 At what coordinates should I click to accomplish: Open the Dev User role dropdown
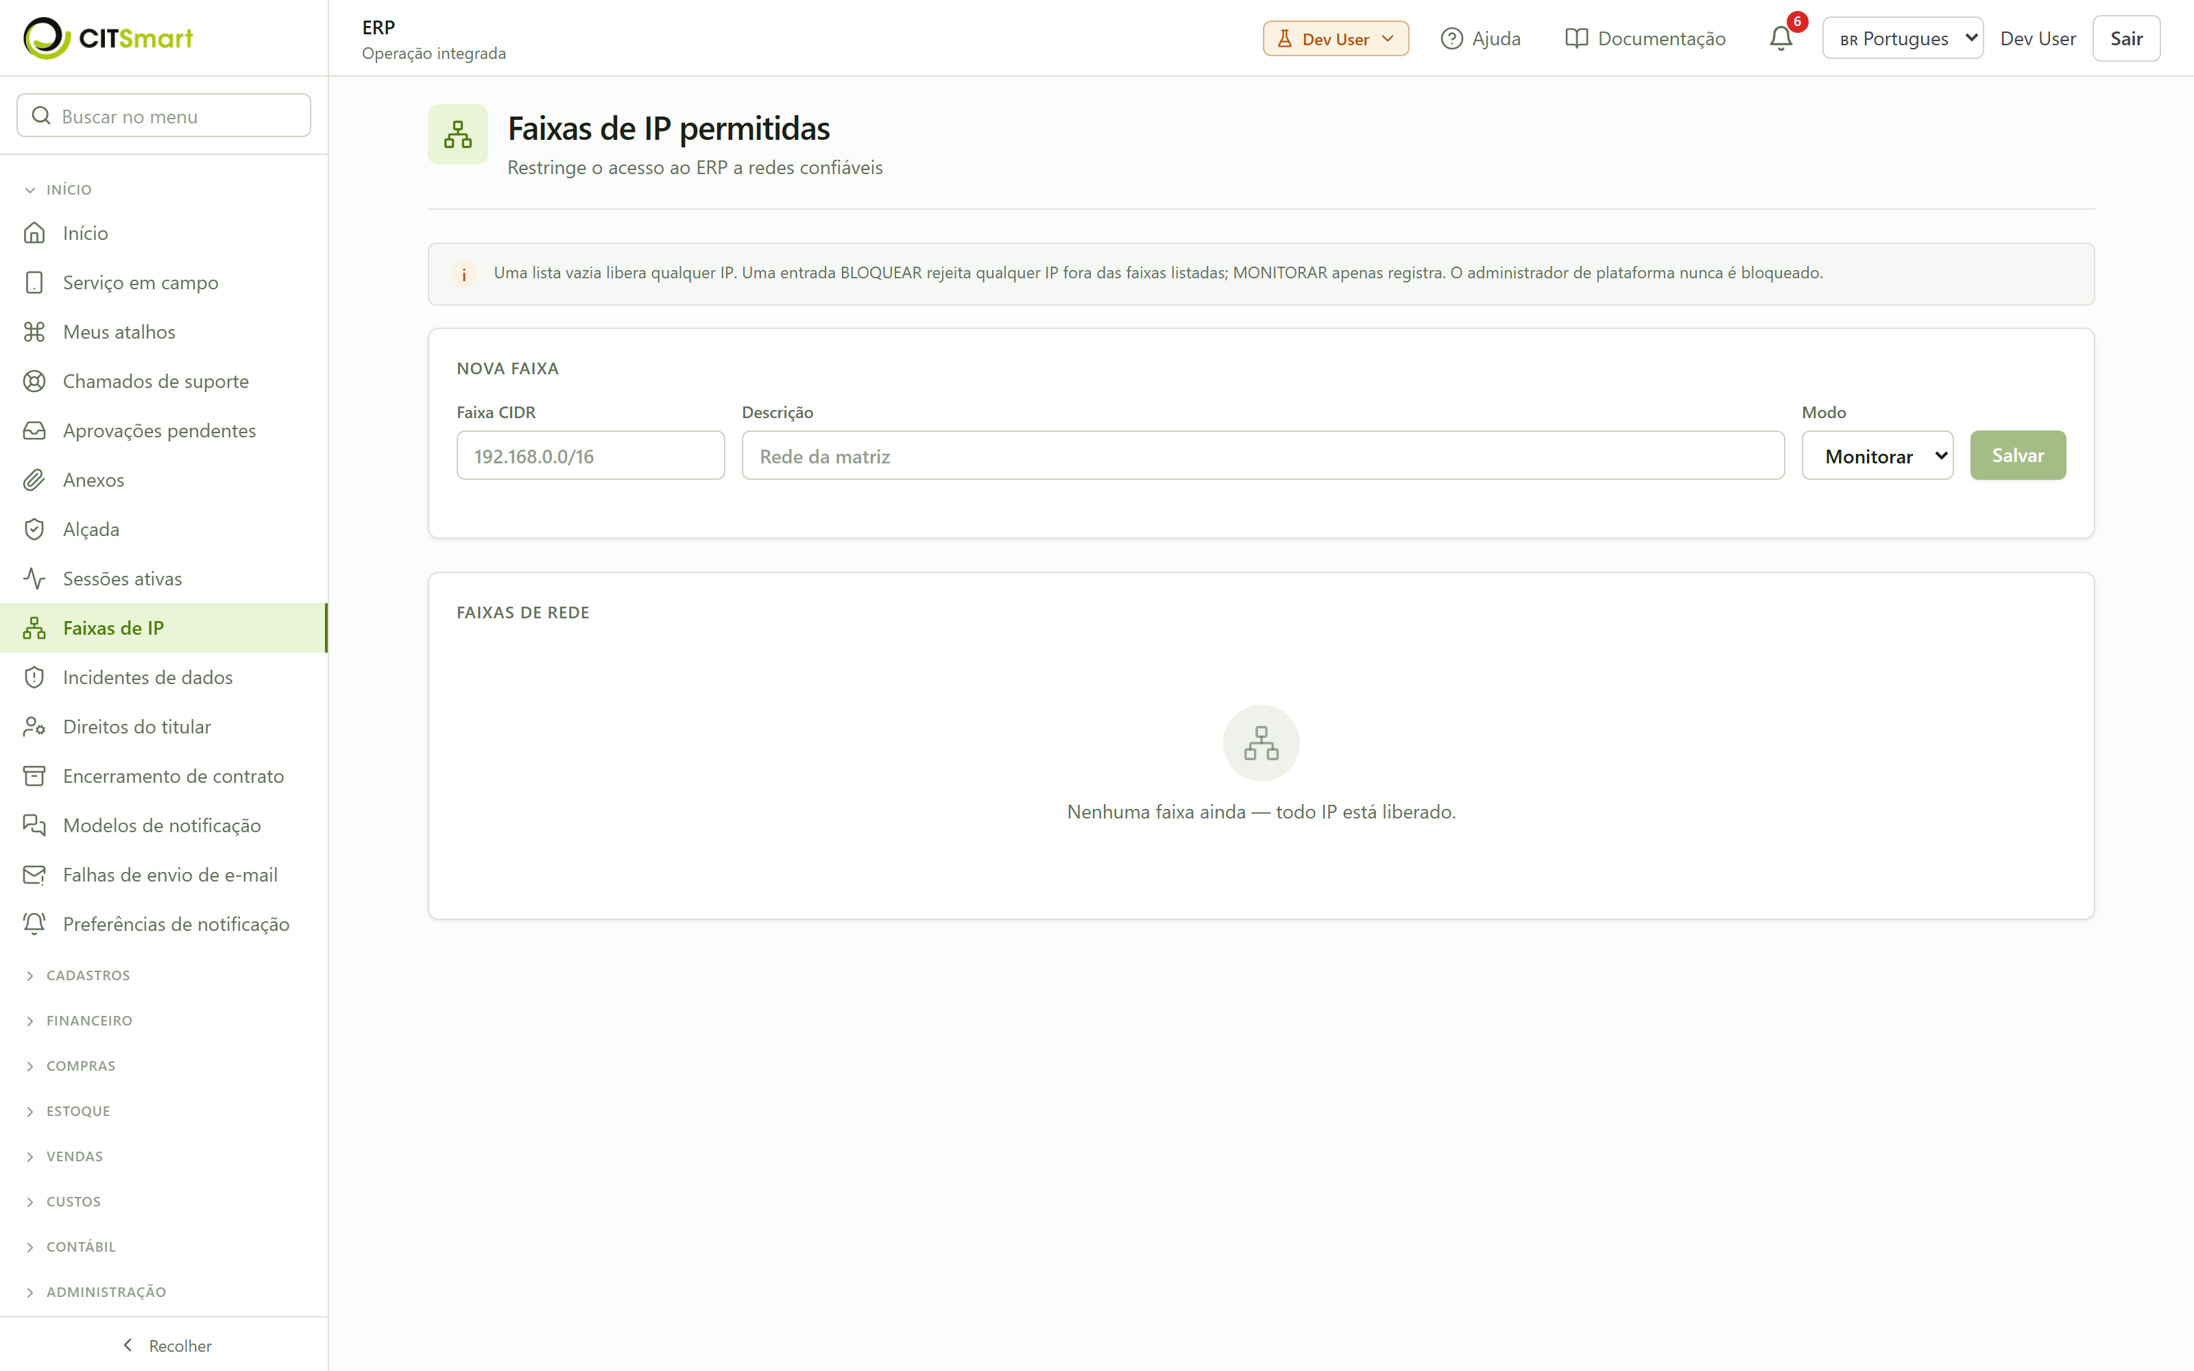(1336, 38)
